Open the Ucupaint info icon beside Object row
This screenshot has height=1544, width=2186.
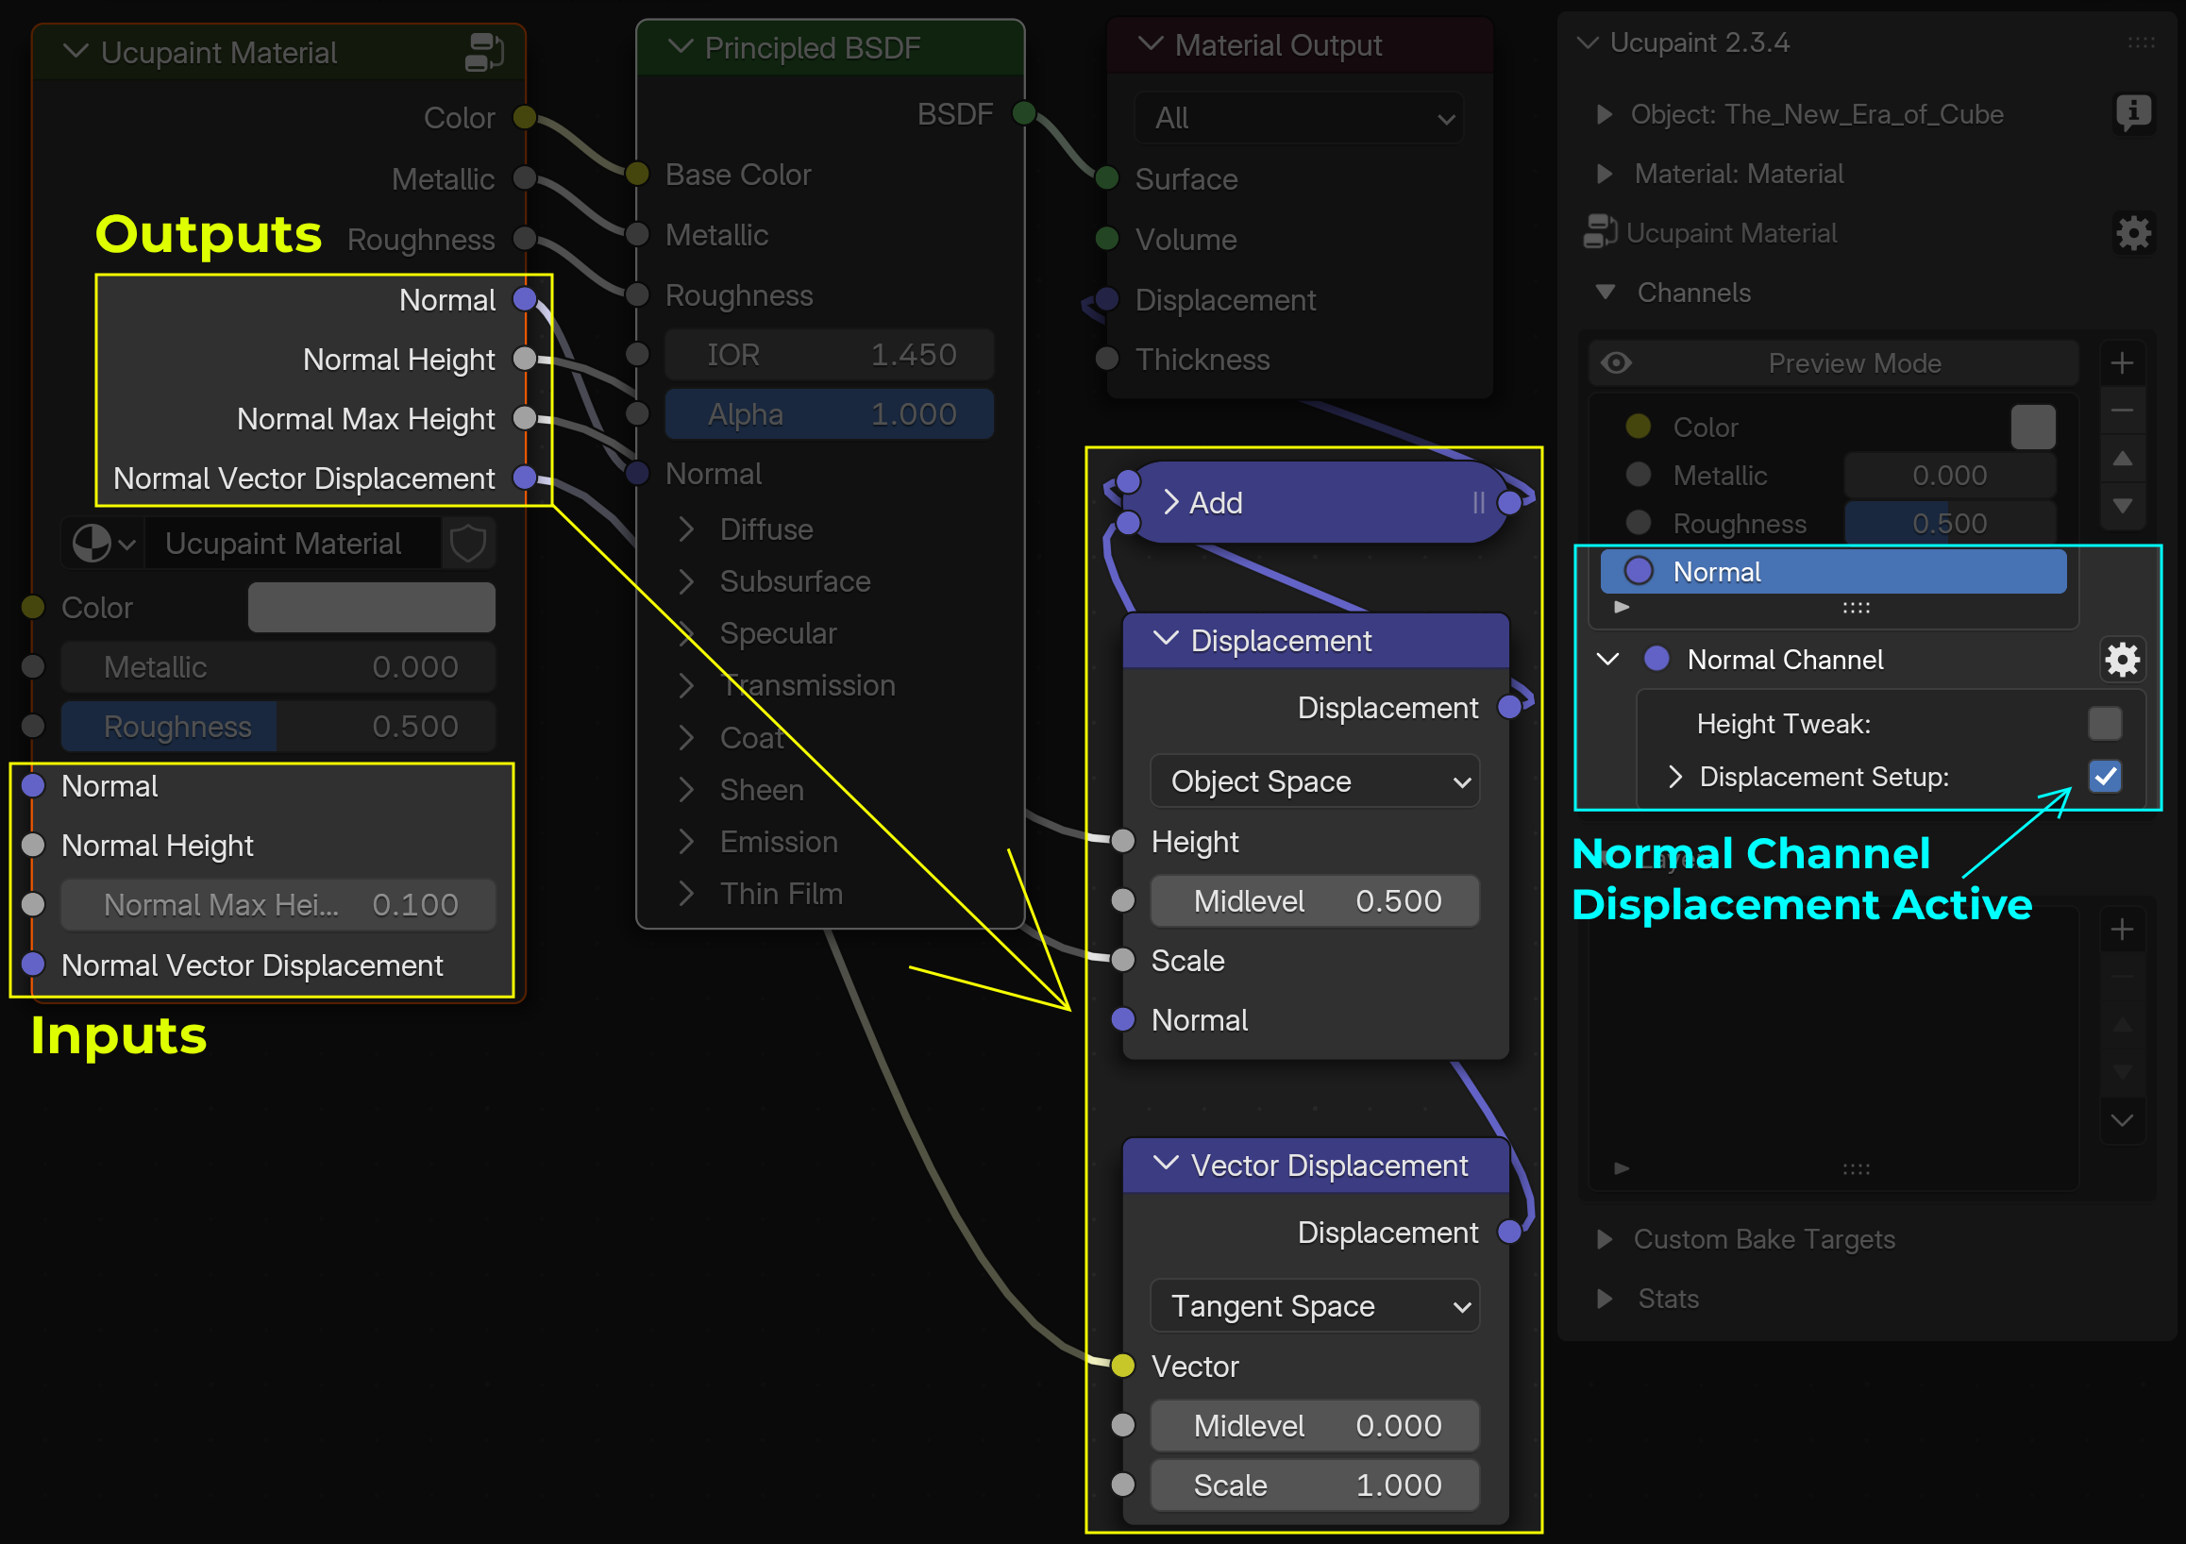[2134, 114]
